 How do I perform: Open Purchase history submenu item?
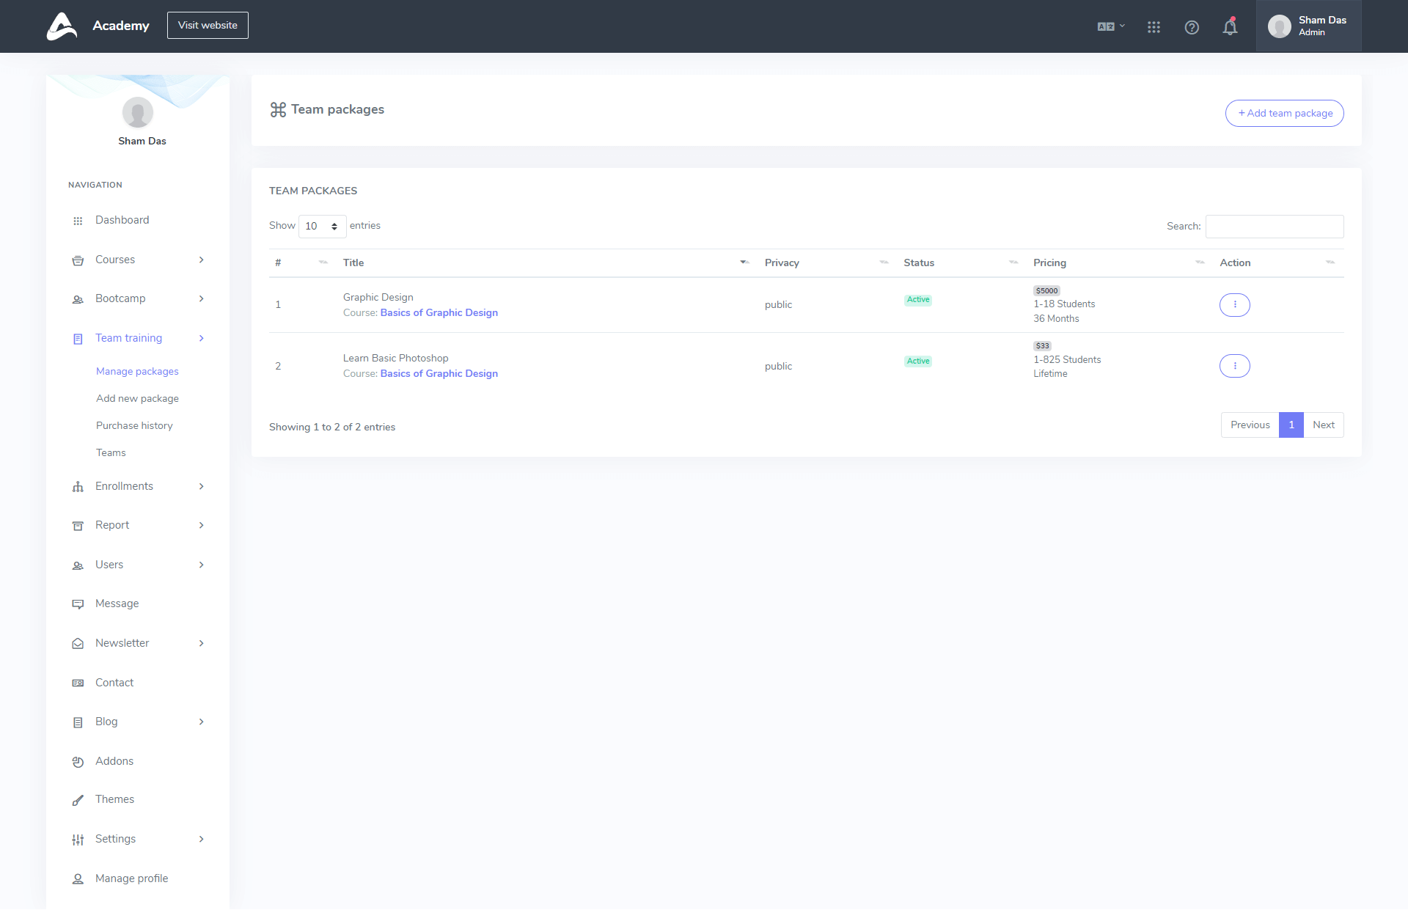coord(134,425)
